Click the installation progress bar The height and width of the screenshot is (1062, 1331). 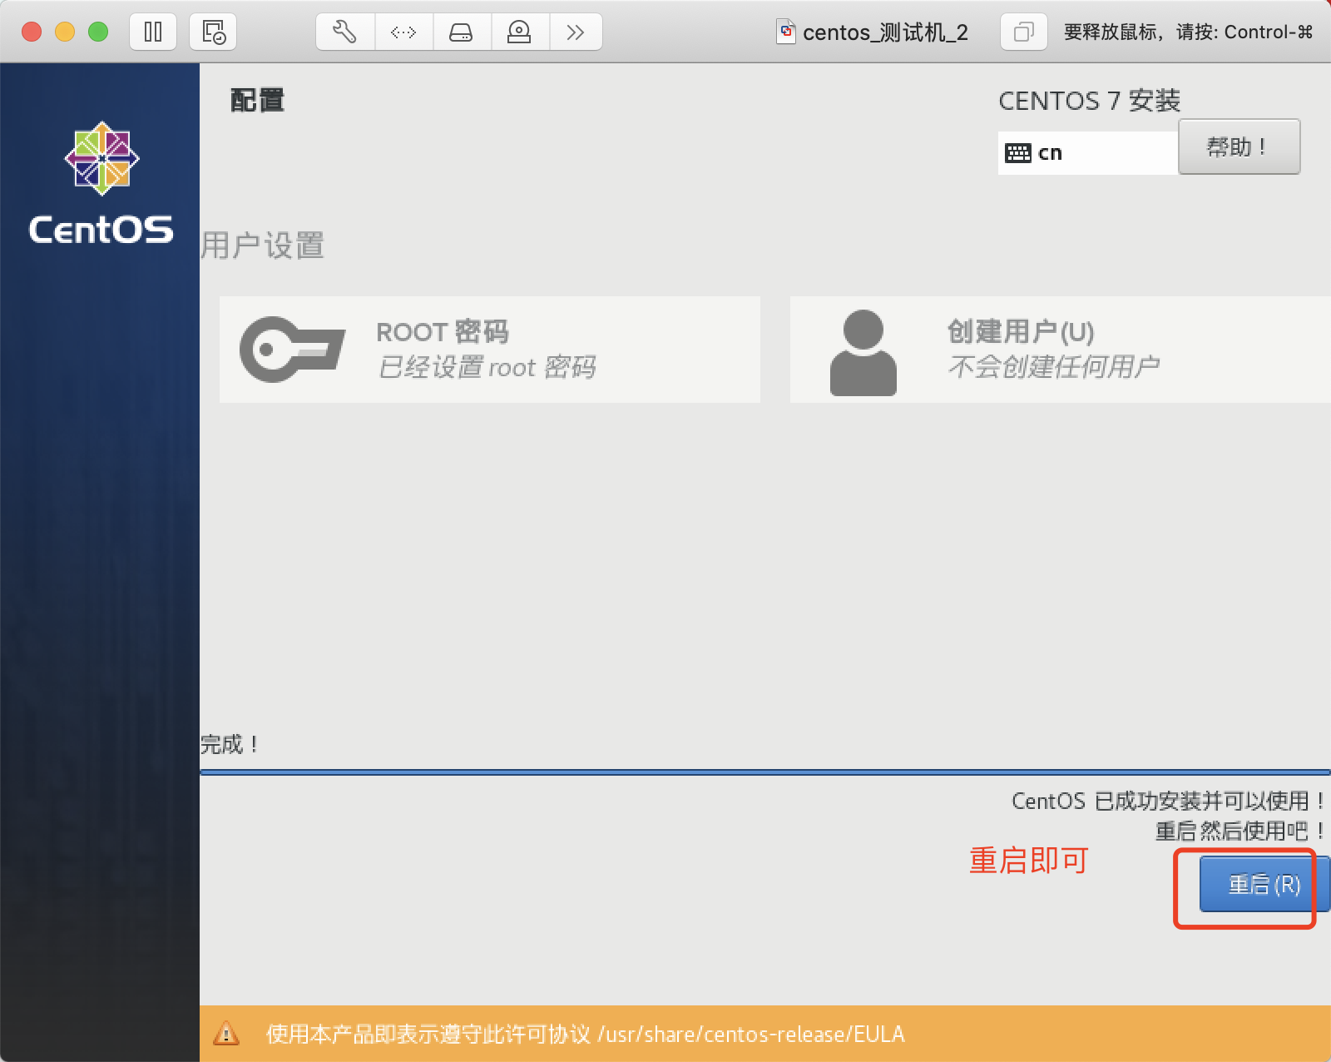point(765,772)
